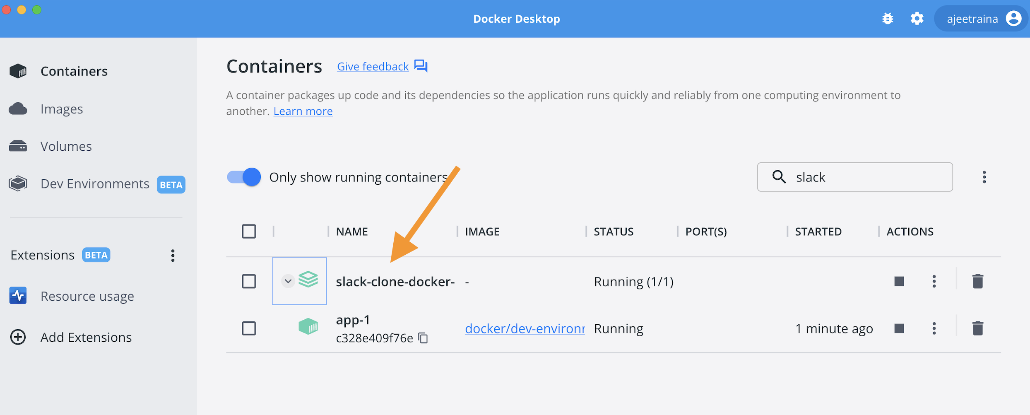Delete the app-1 container

coord(978,328)
